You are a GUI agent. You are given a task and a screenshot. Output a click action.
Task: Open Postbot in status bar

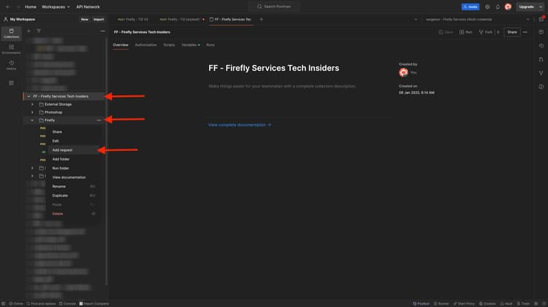[x=421, y=303]
